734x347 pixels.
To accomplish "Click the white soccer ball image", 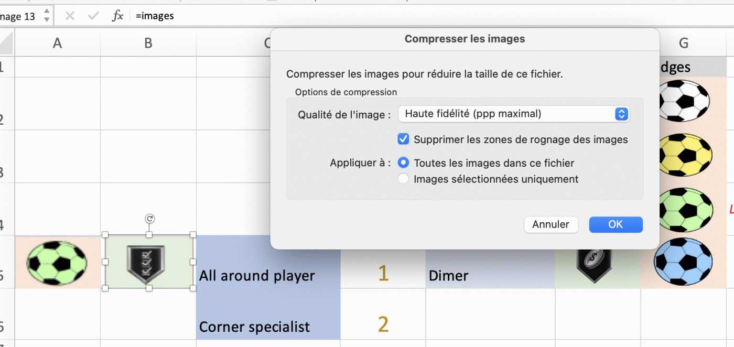I will pyautogui.click(x=683, y=101).
